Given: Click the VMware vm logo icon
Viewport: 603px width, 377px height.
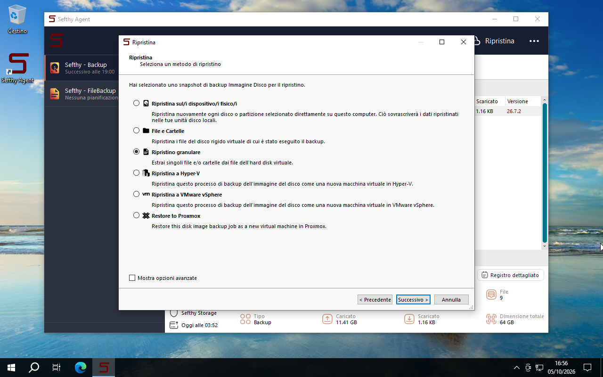Looking at the screenshot, I should coord(146,194).
